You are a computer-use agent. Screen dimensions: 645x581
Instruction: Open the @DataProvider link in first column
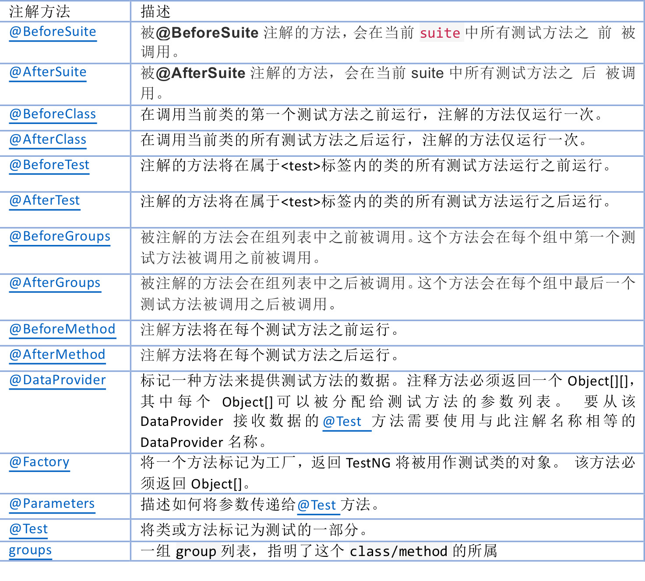(x=58, y=380)
